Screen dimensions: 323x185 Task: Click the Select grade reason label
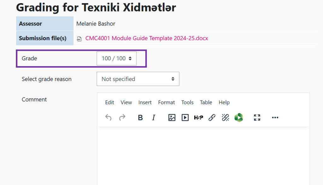[47, 79]
